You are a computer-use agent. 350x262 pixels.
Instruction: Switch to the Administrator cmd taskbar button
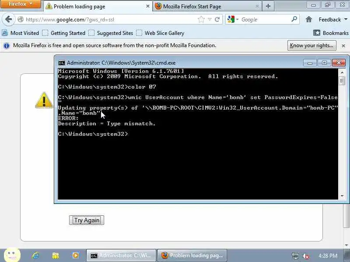pos(121,255)
